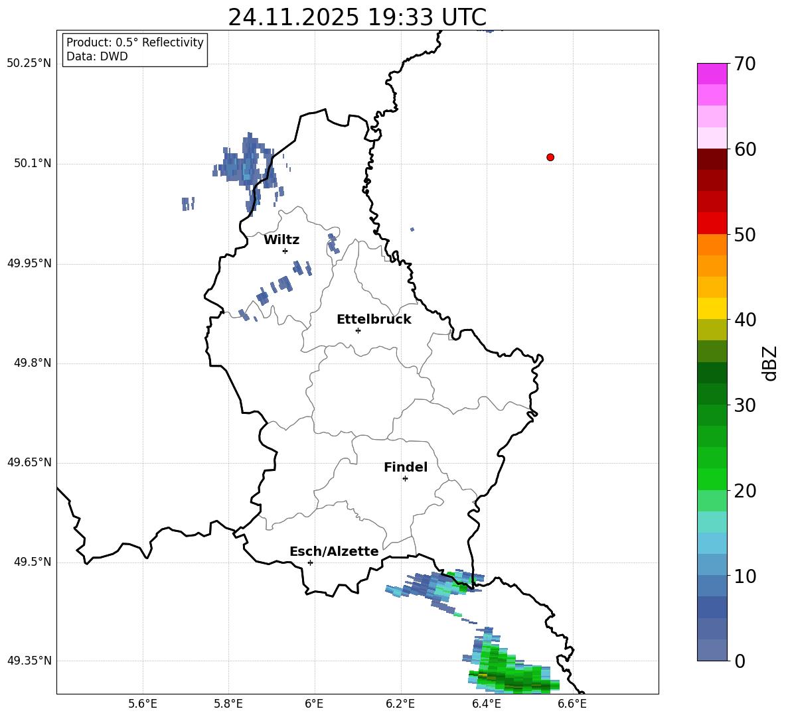Click the Wiltz station cross marker
The width and height of the screenshot is (786, 717).
pyautogui.click(x=285, y=251)
